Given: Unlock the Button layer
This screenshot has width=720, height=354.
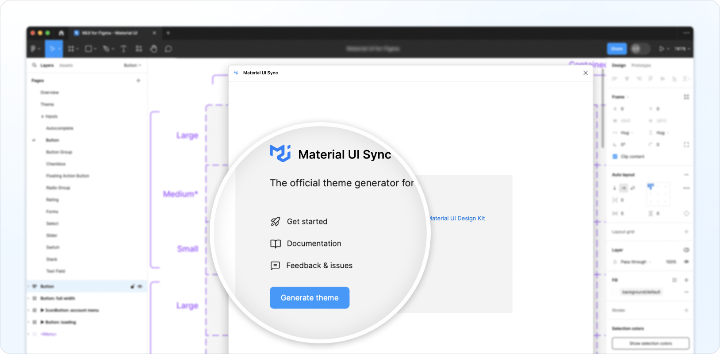Looking at the screenshot, I should click(x=132, y=286).
